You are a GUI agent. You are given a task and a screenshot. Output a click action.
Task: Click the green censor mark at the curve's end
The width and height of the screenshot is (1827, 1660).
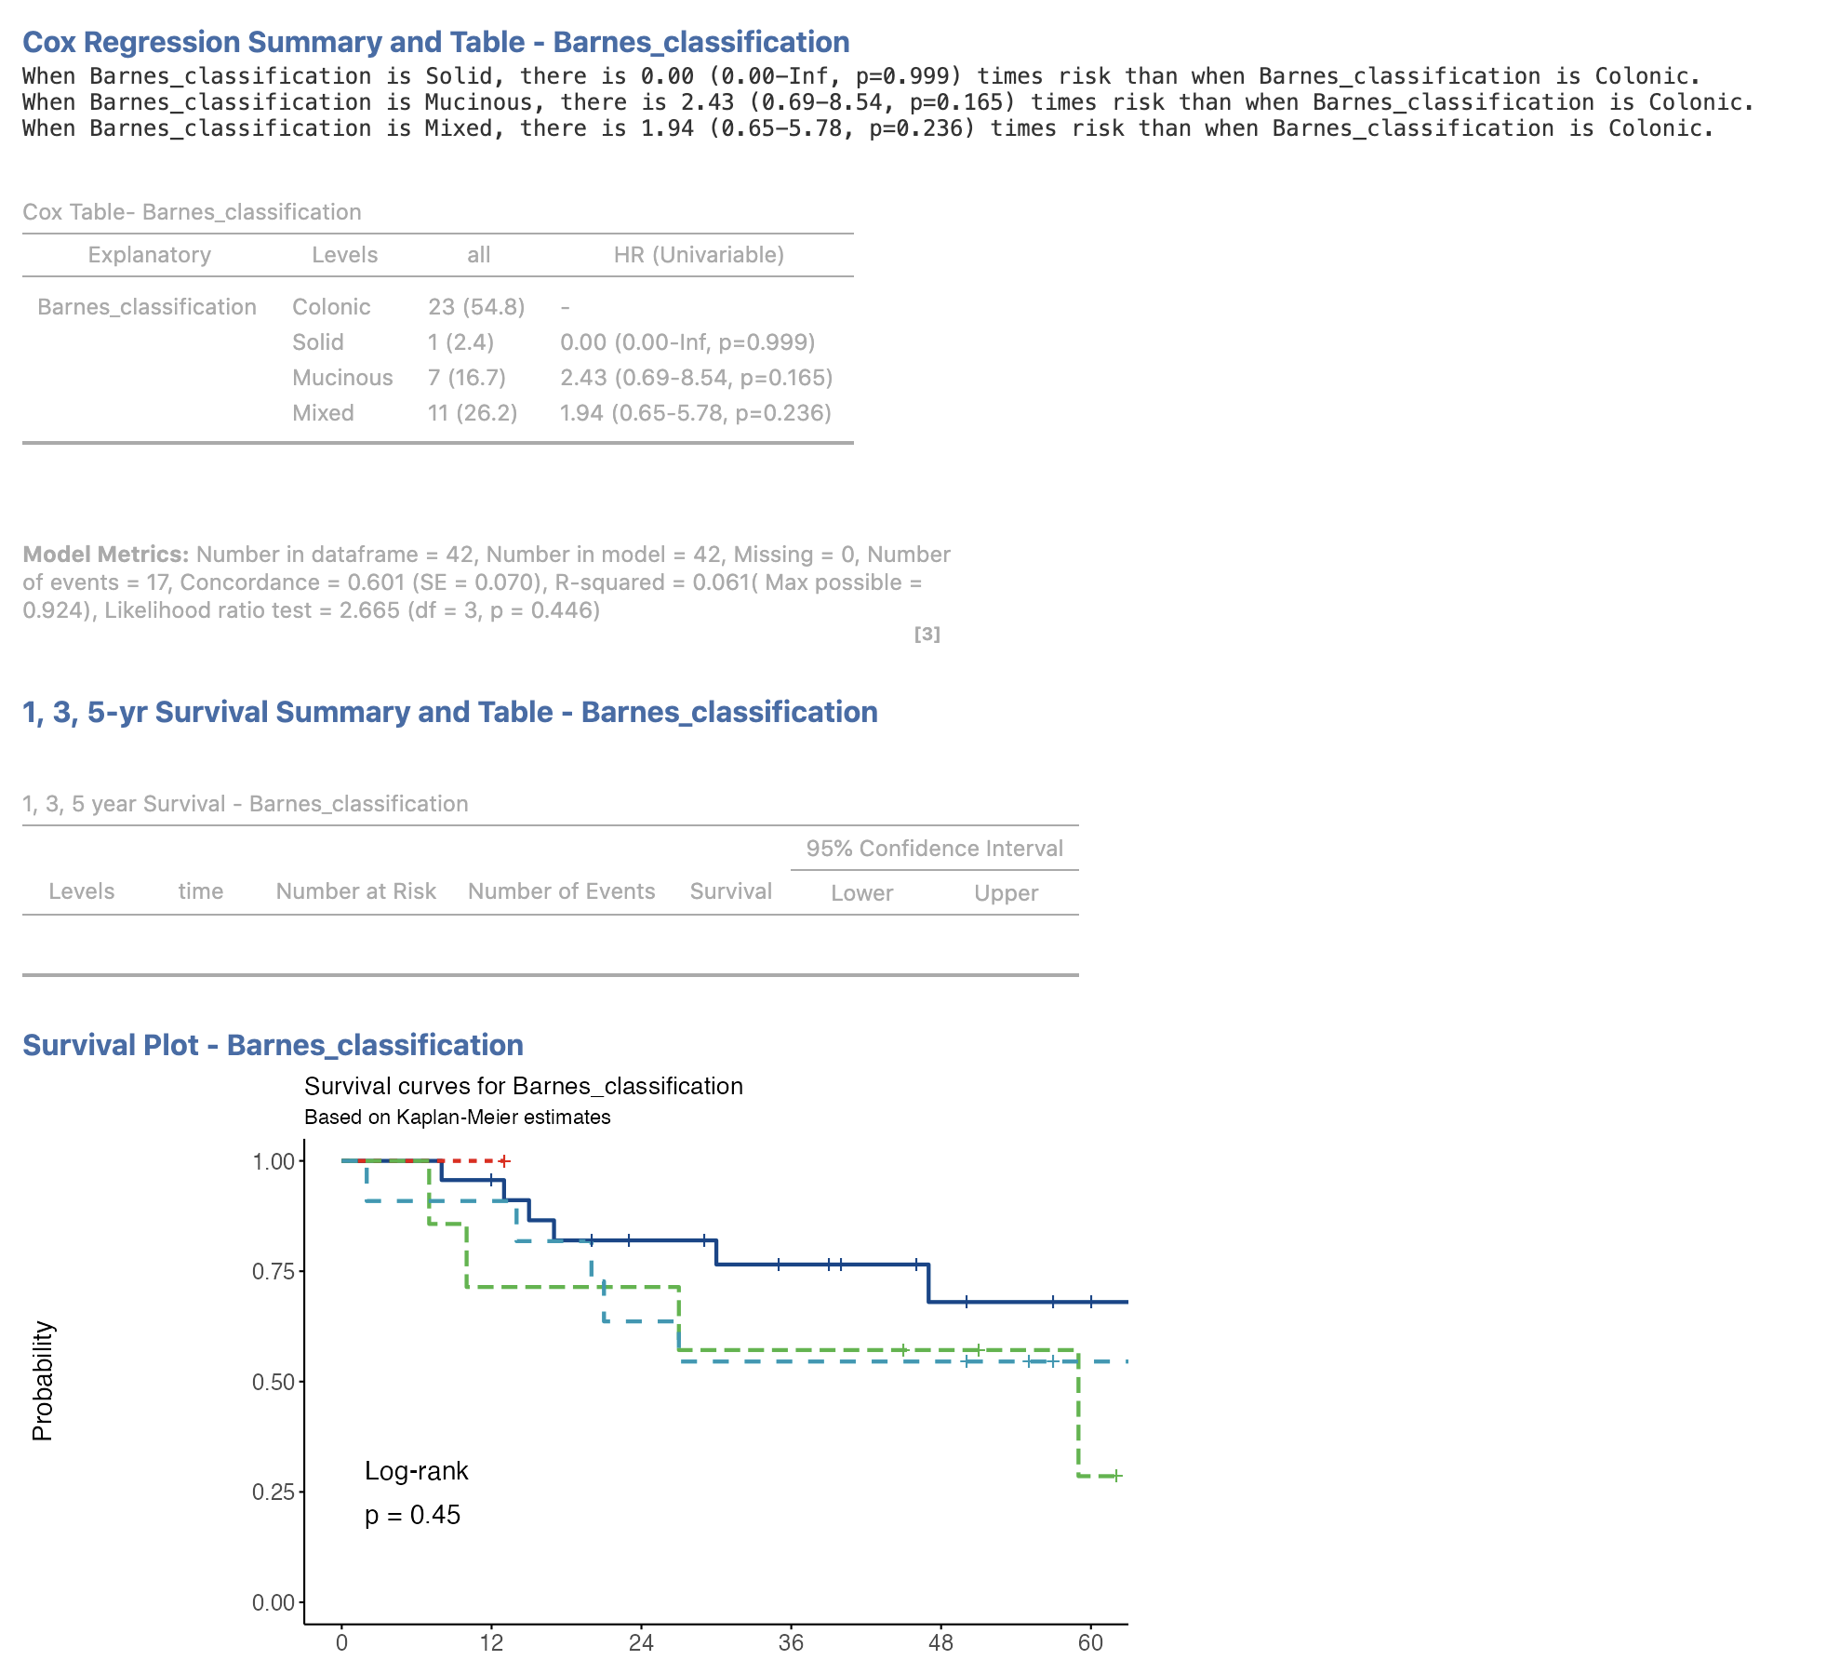tap(1116, 1476)
